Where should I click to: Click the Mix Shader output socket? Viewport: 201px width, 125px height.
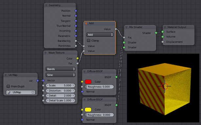(156, 33)
